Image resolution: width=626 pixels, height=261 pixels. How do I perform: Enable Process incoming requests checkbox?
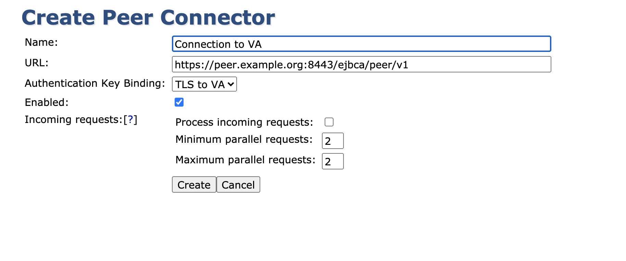click(x=329, y=122)
